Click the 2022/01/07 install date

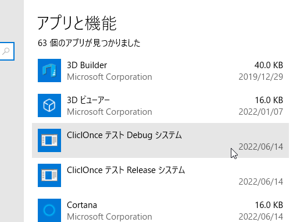261,112
